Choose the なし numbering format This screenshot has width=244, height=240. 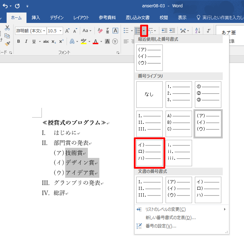click(x=150, y=94)
